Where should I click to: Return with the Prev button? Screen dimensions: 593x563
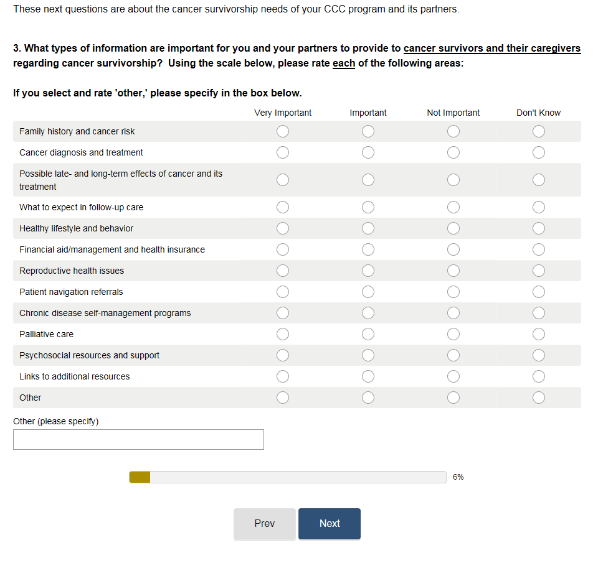(265, 524)
